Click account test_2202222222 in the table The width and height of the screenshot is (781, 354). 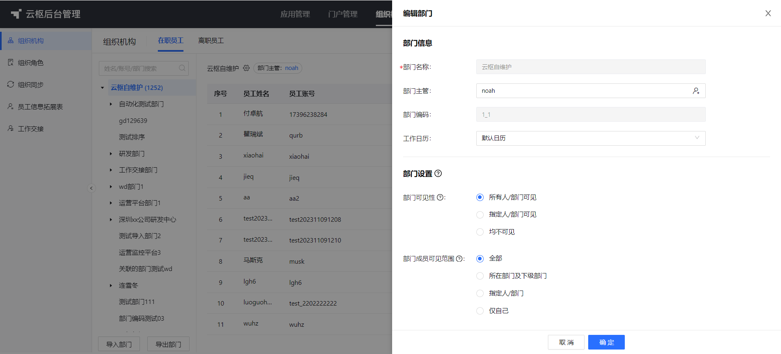click(x=313, y=303)
